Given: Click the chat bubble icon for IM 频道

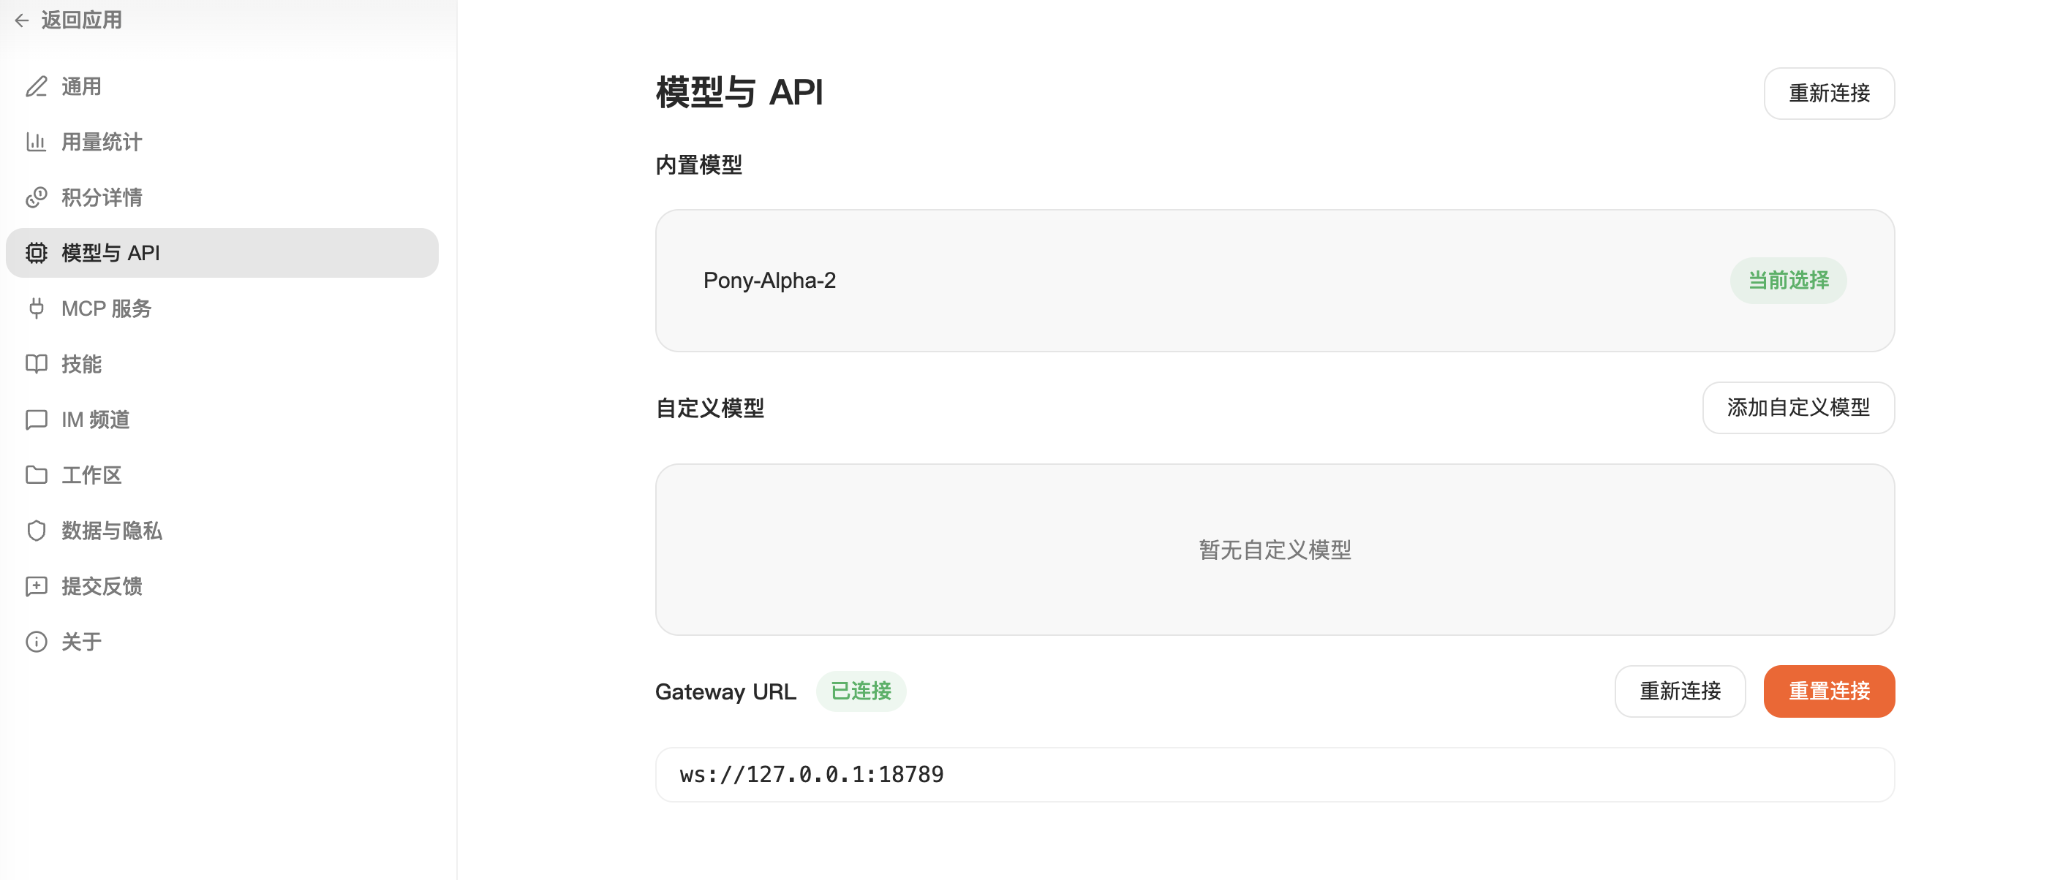Looking at the screenshot, I should pos(36,420).
